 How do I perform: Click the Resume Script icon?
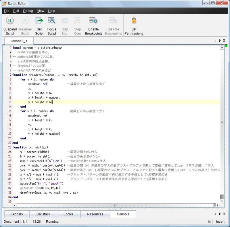[x=25, y=20]
